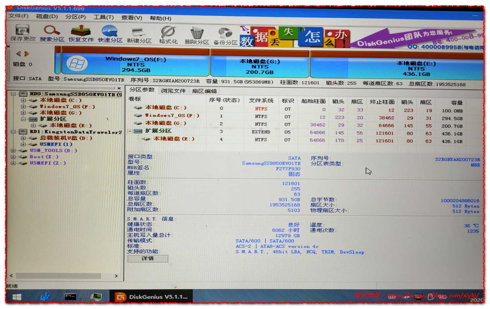The height and width of the screenshot is (309, 490).
Task: Go to next disk with right arrow
Action: [x=27, y=54]
